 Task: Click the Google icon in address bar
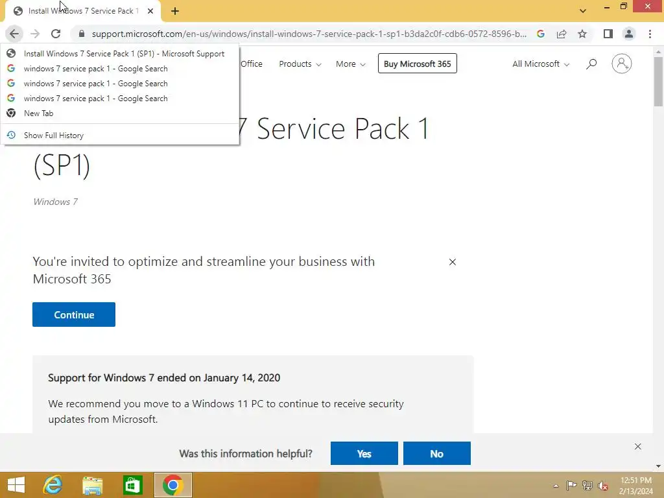click(x=541, y=34)
